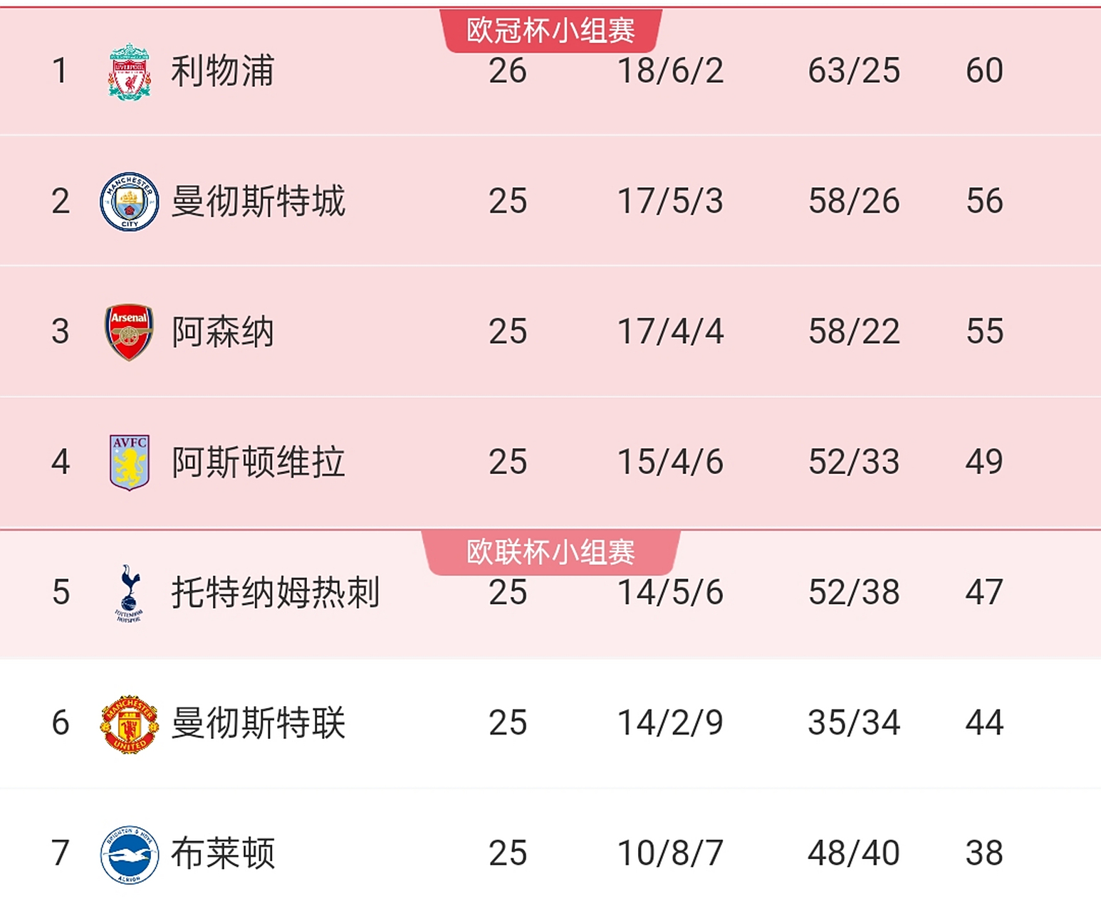Click Manchester United's 14/2/9 record
The width and height of the screenshot is (1101, 911).
669,723
